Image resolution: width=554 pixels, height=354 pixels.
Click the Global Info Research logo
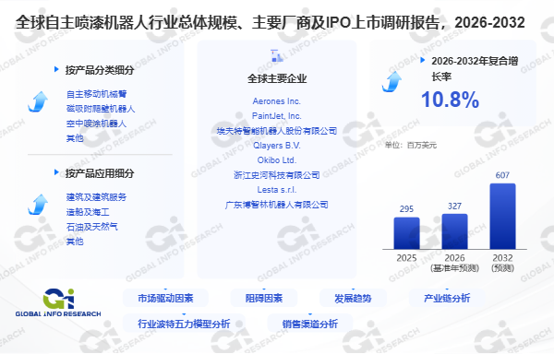point(58,303)
